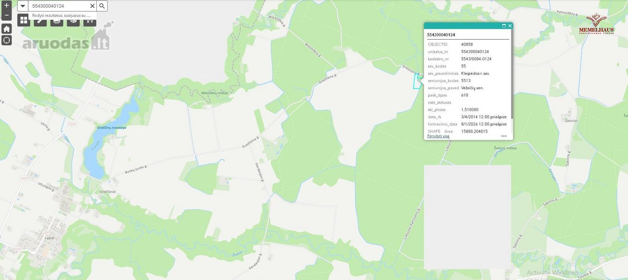Find my location with the target icon
This screenshot has height=280, width=628.
pos(6,40)
